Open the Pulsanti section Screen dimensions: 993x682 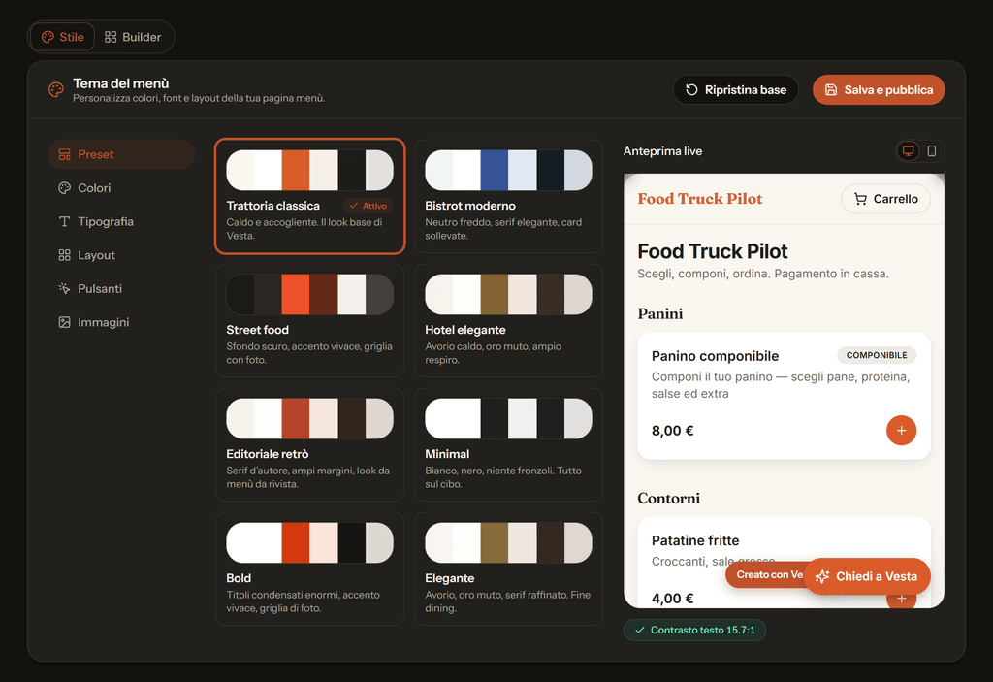121,289
